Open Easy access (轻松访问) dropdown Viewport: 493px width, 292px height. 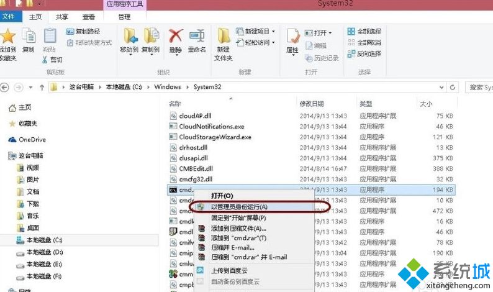tap(256, 42)
